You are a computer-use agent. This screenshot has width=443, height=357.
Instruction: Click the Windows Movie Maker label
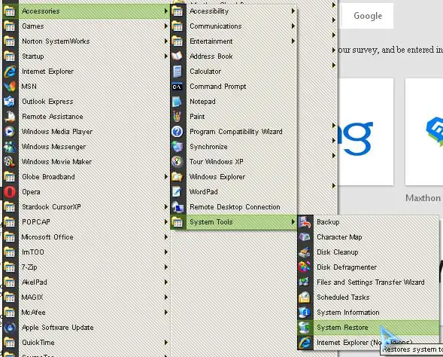tap(57, 161)
